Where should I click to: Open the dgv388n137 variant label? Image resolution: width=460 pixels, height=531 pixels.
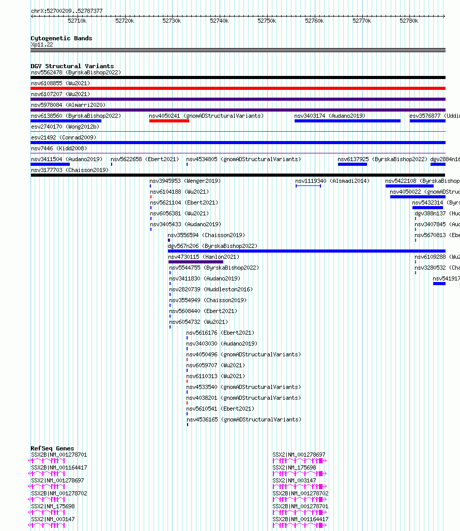(437, 213)
